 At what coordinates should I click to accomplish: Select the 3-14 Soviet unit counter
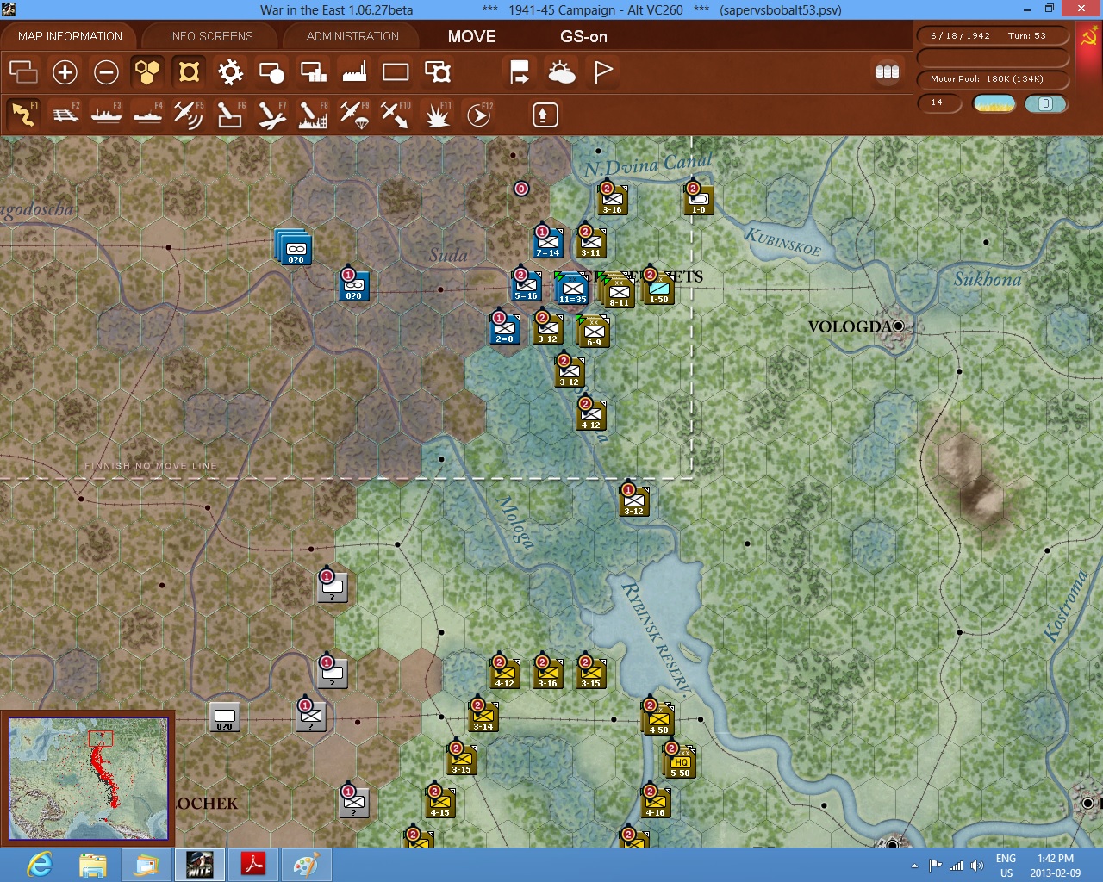point(483,717)
